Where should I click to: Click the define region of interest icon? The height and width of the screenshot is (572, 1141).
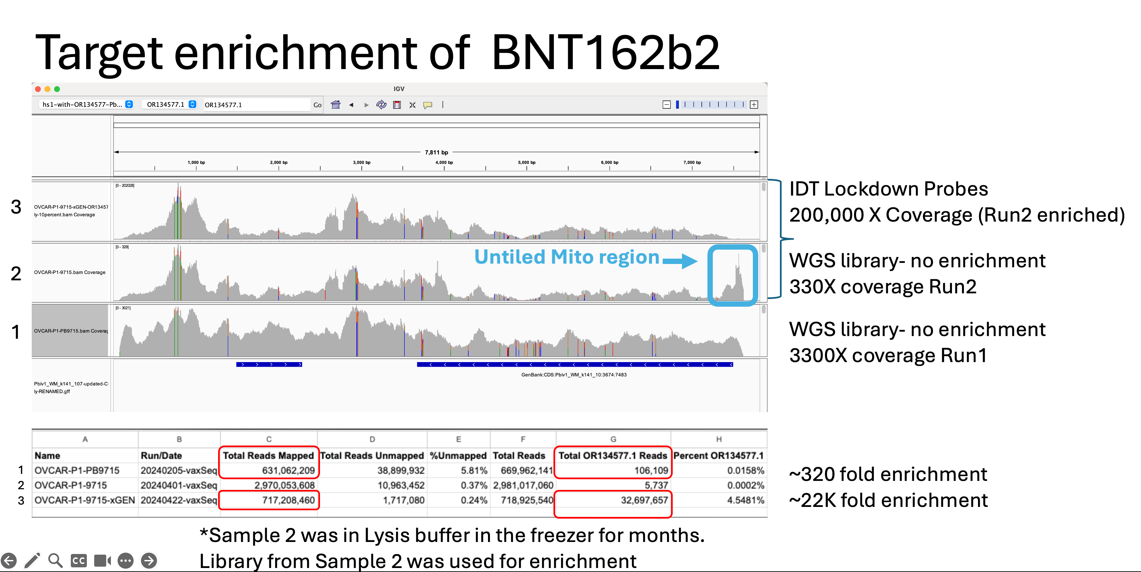pos(397,105)
